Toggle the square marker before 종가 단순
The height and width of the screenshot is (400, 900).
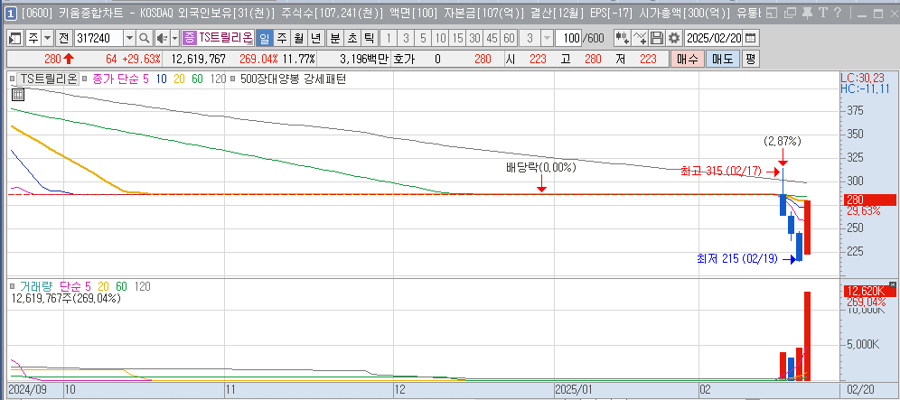coord(85,79)
